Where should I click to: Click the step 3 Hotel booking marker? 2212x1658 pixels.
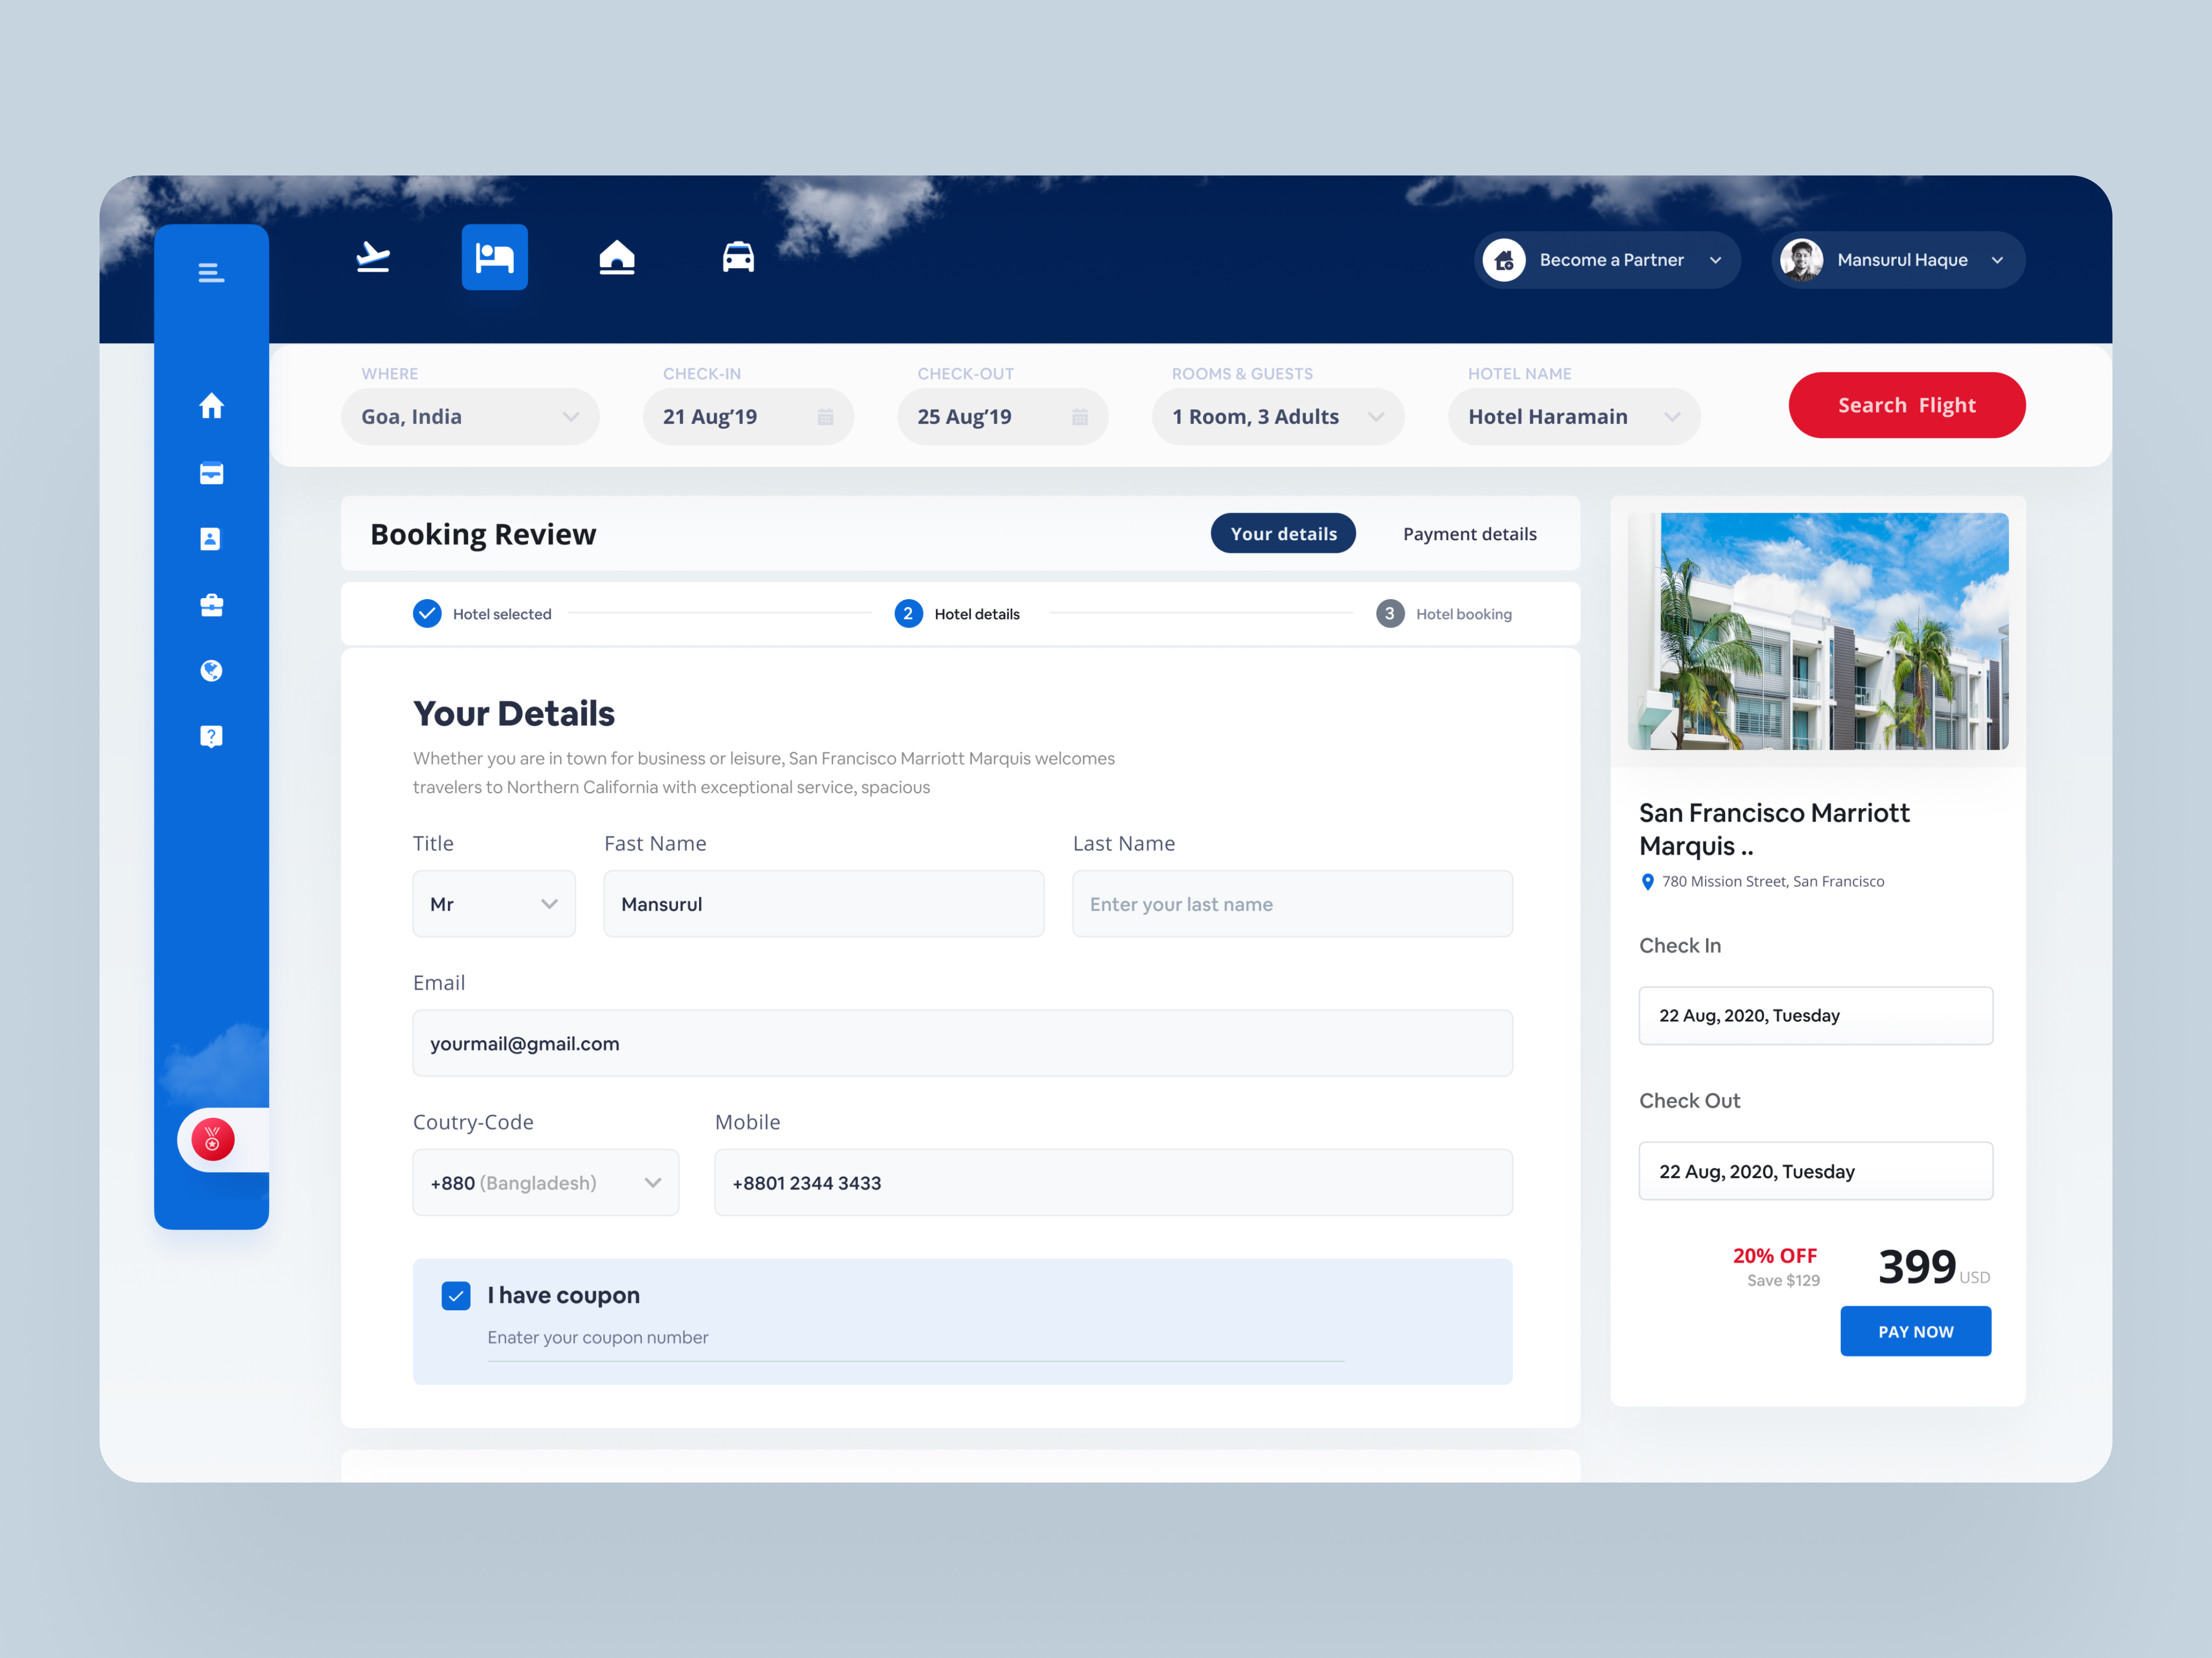[1390, 613]
